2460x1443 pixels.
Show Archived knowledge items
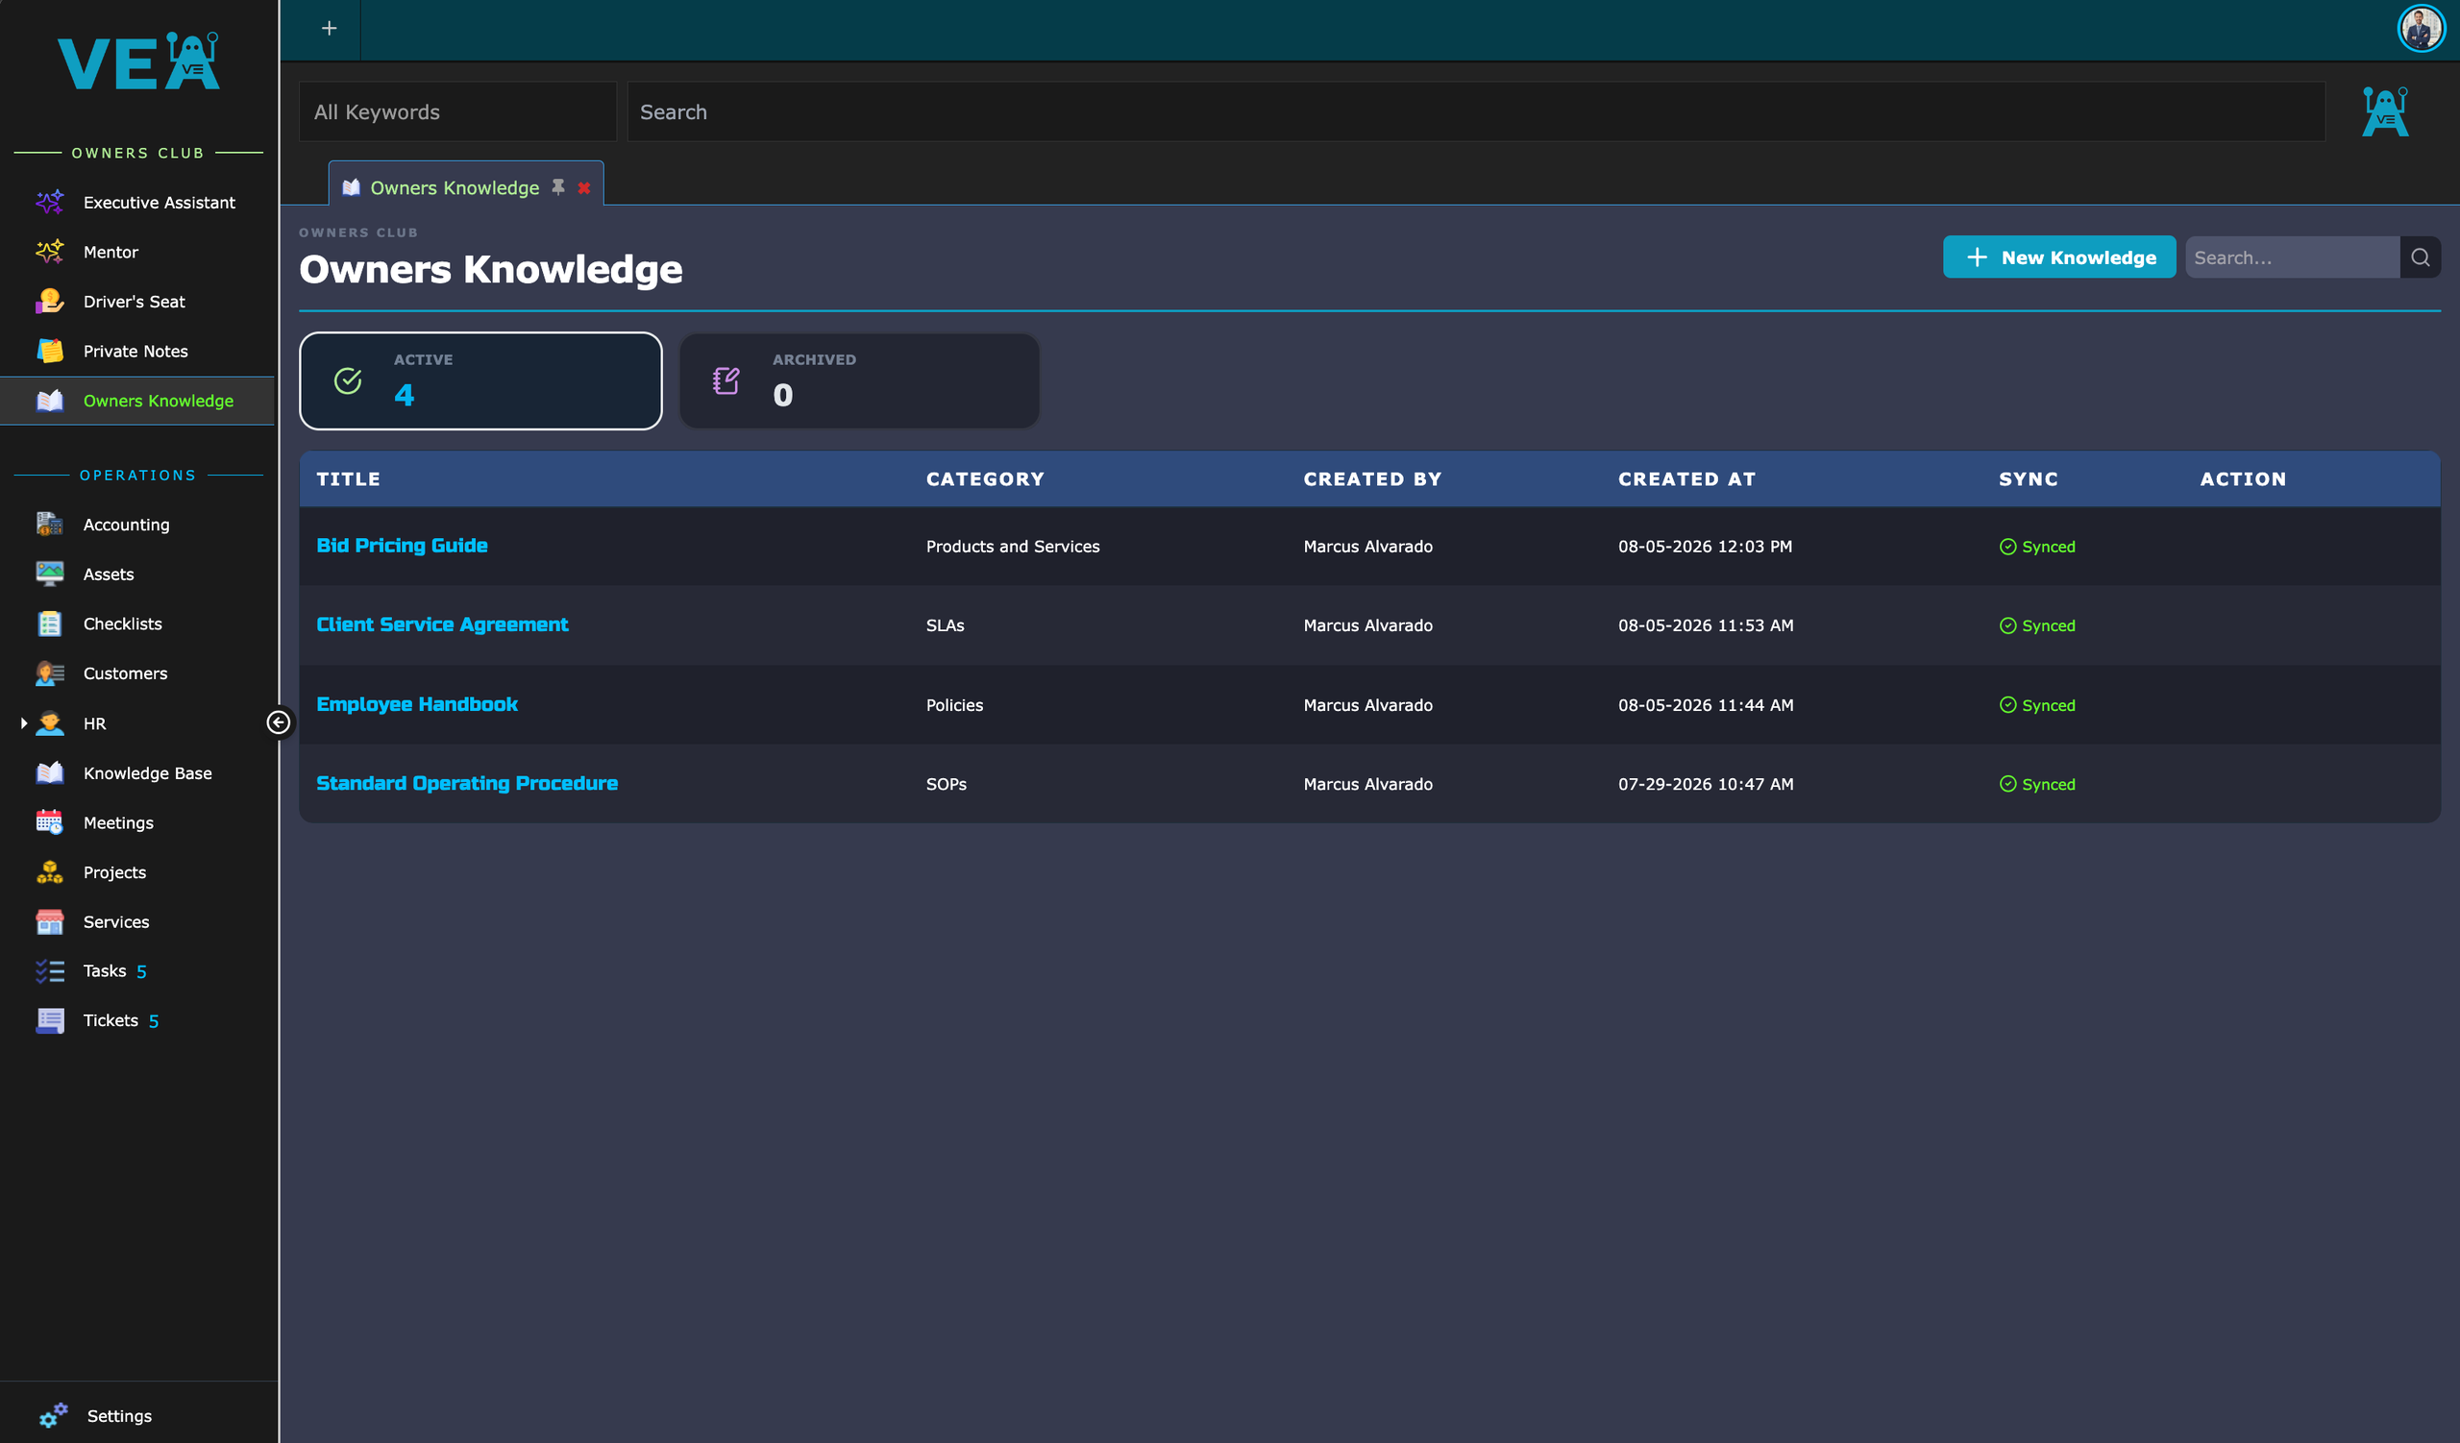coord(859,380)
